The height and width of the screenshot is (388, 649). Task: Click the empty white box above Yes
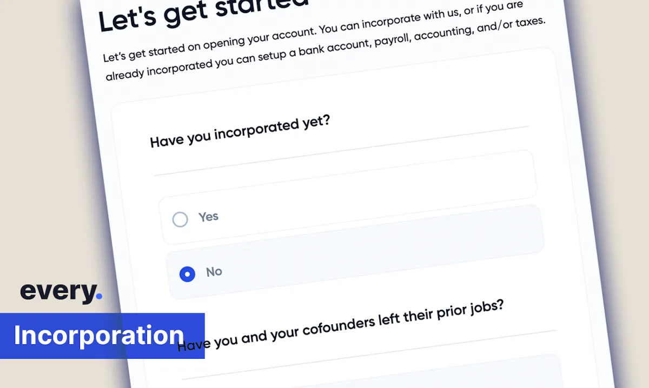(345, 174)
